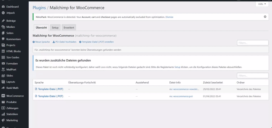Open MailPoet menu item
This screenshot has width=272, height=128.
[11, 69]
